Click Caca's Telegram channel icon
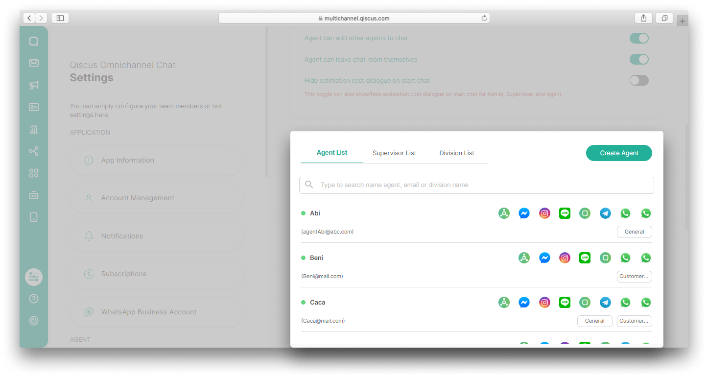The width and height of the screenshot is (708, 377). (606, 303)
